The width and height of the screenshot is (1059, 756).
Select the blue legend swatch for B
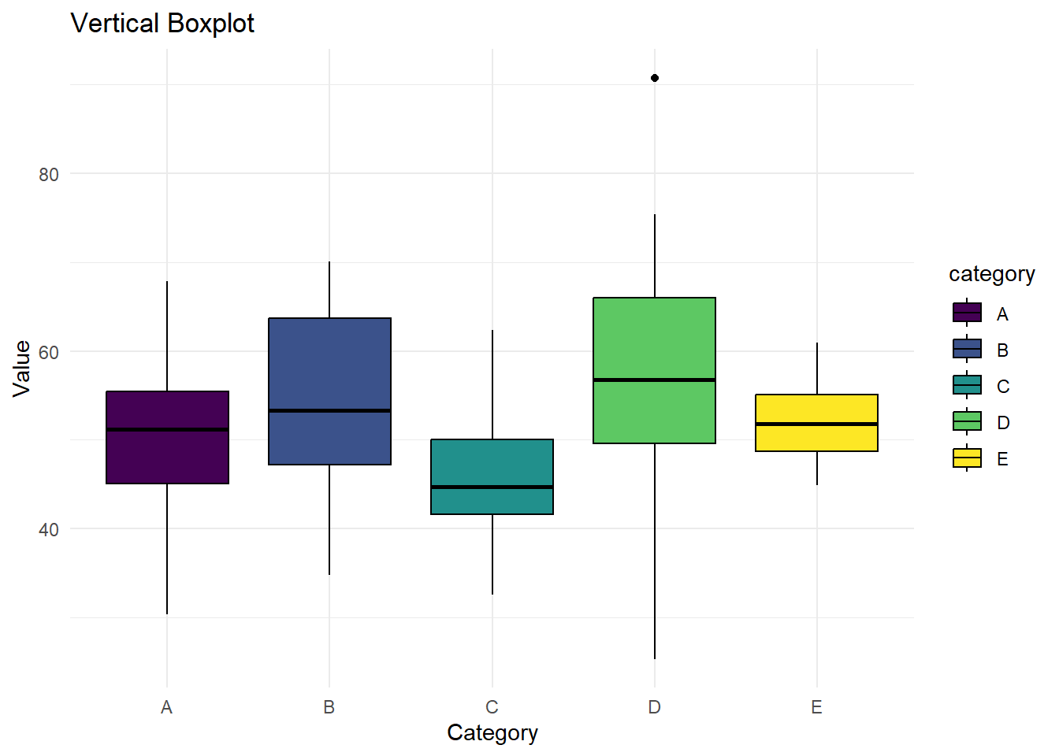coord(967,350)
